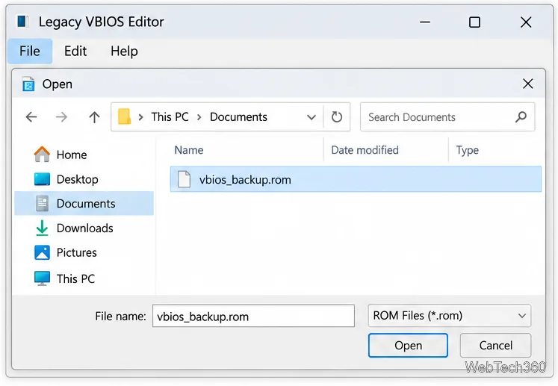This screenshot has width=558, height=386.
Task: Click the Open button
Action: [x=408, y=346]
